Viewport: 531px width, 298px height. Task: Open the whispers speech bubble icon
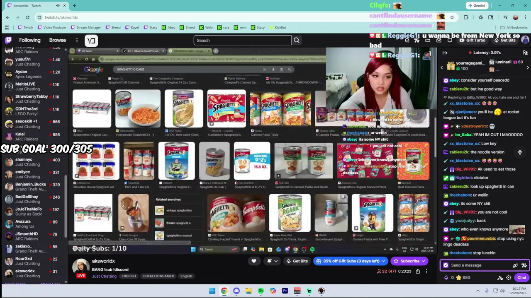tap(450, 40)
